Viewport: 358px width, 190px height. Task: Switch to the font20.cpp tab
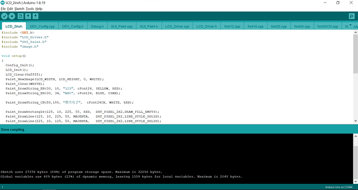pos(279,26)
